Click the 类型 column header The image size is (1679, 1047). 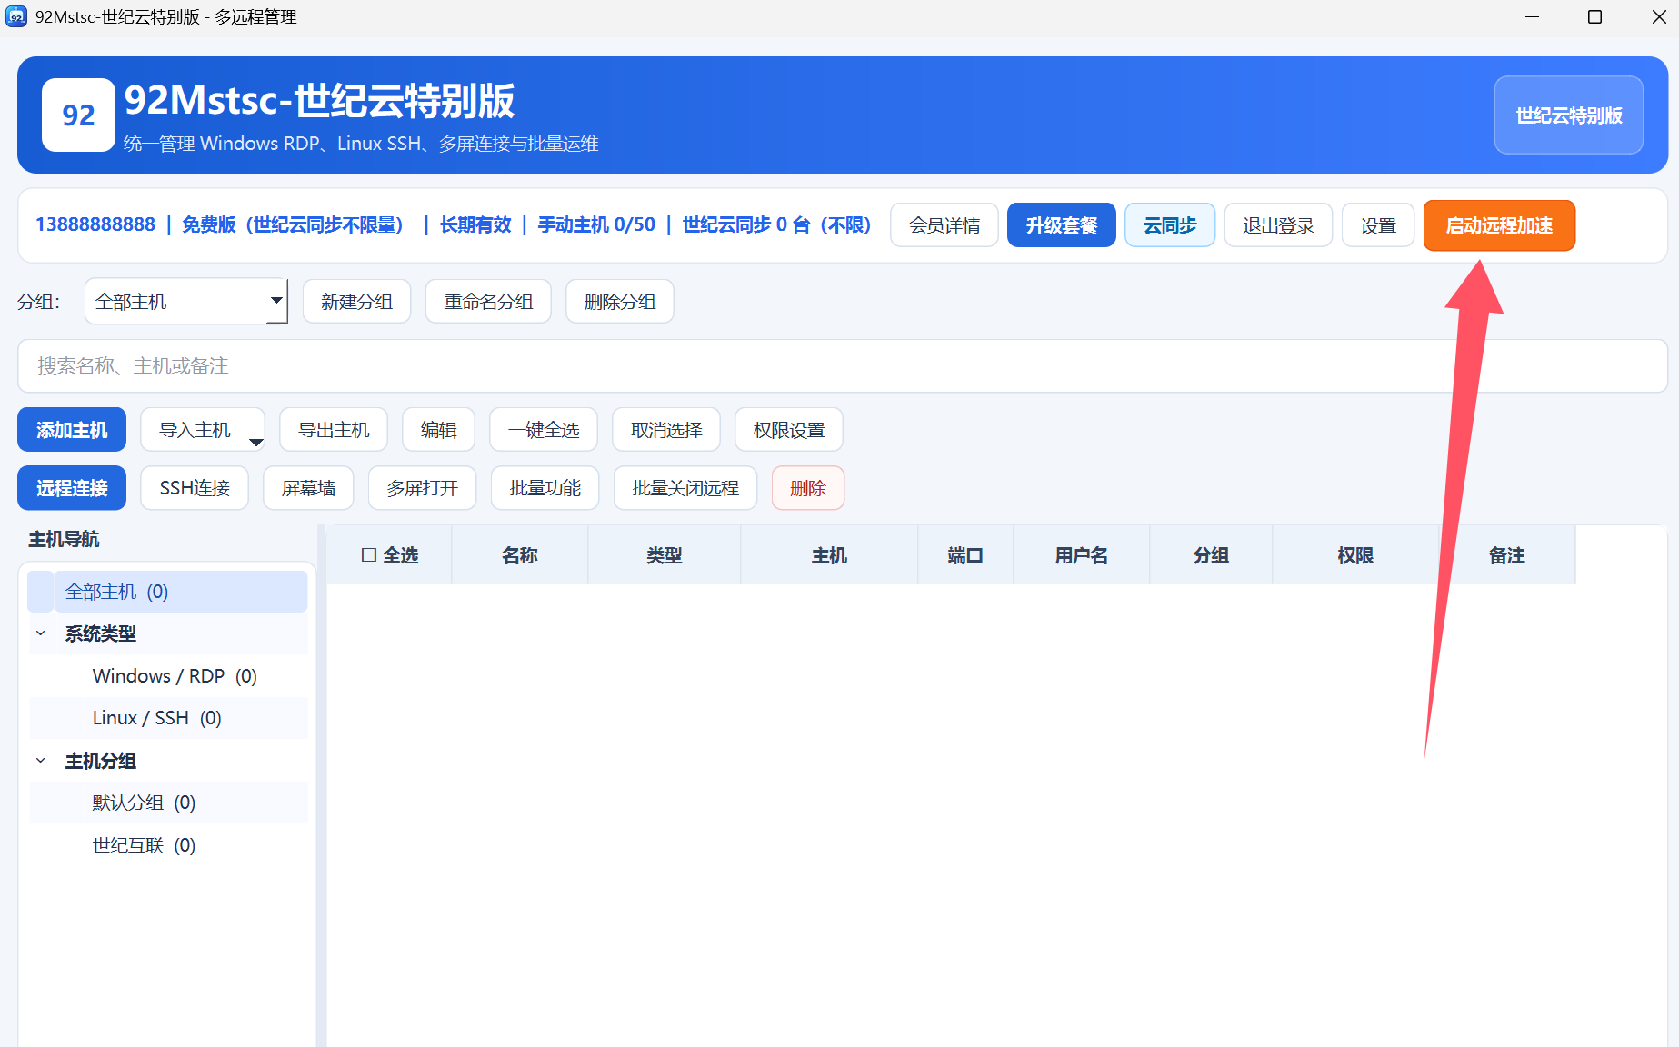pos(665,555)
